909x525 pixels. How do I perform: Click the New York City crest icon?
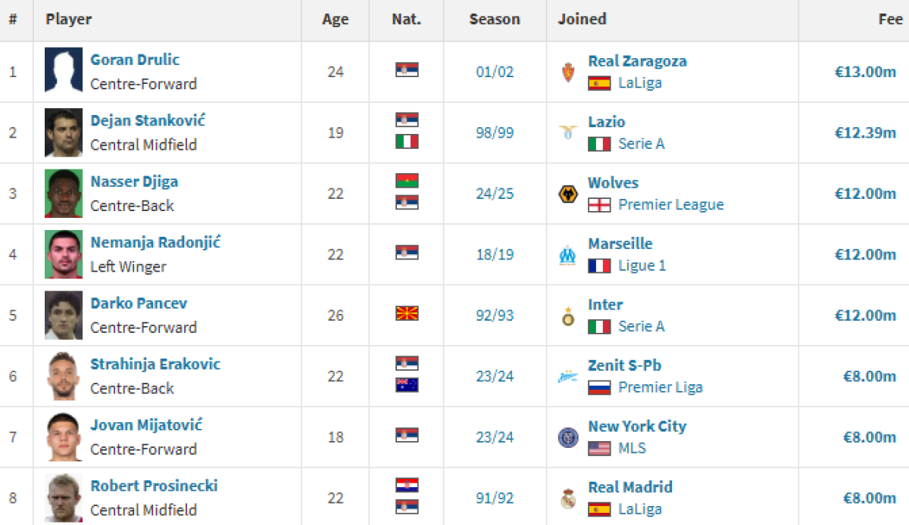[568, 438]
